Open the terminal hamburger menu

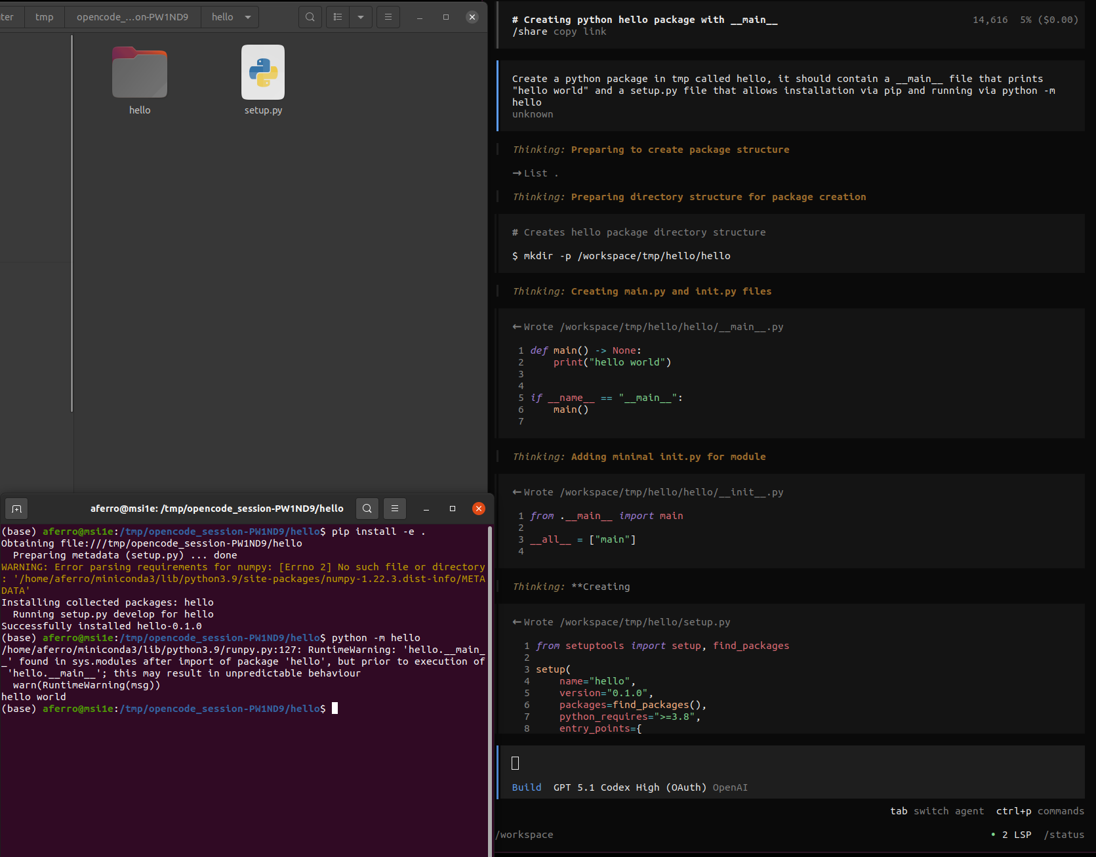pos(395,509)
